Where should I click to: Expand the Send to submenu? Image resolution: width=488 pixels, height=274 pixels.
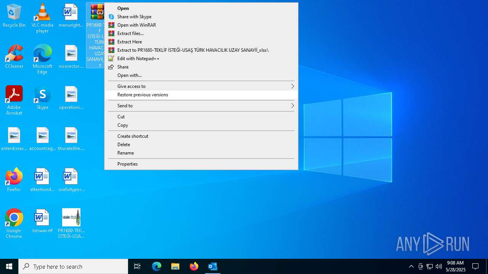pos(201,106)
